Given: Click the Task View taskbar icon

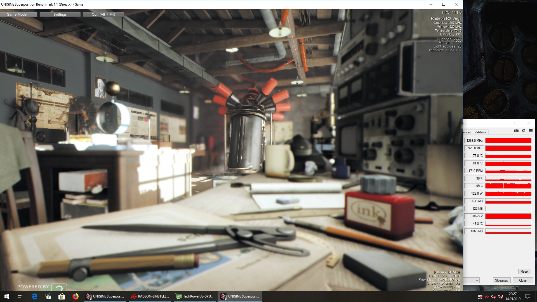Looking at the screenshot, I should pos(20,296).
